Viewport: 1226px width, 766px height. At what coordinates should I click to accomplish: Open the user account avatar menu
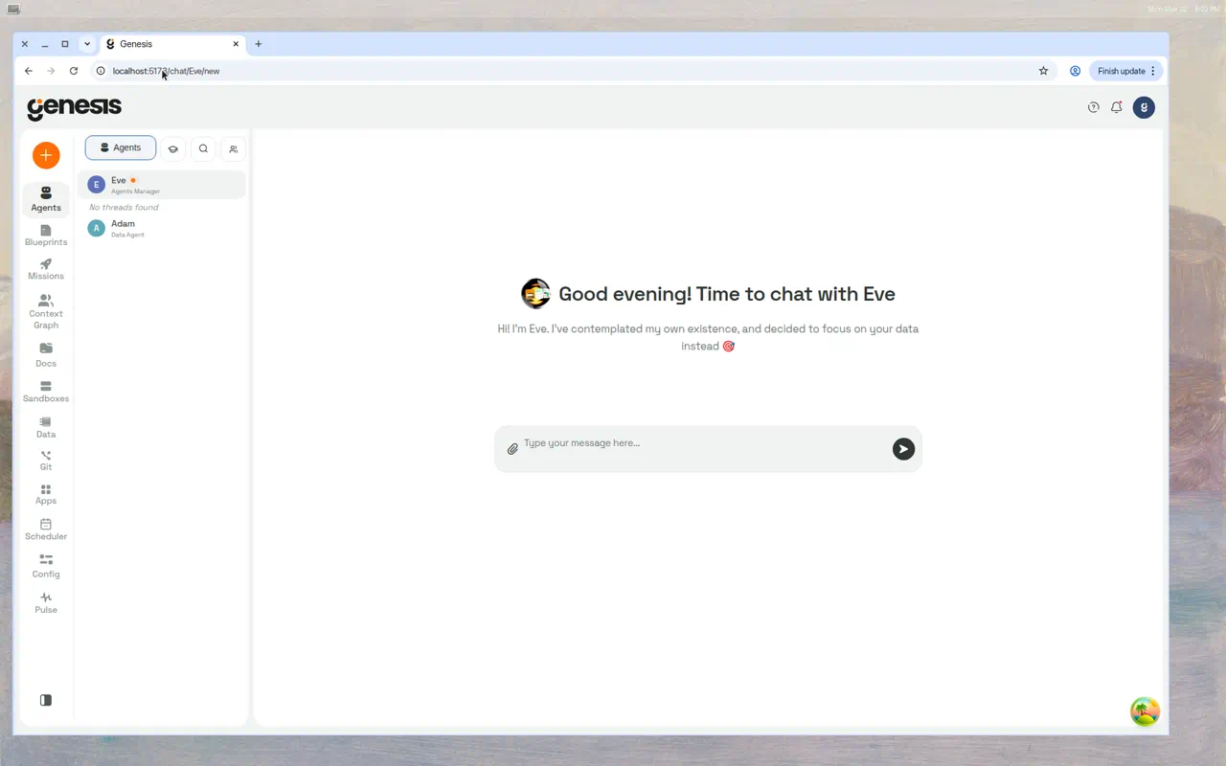click(x=1144, y=107)
